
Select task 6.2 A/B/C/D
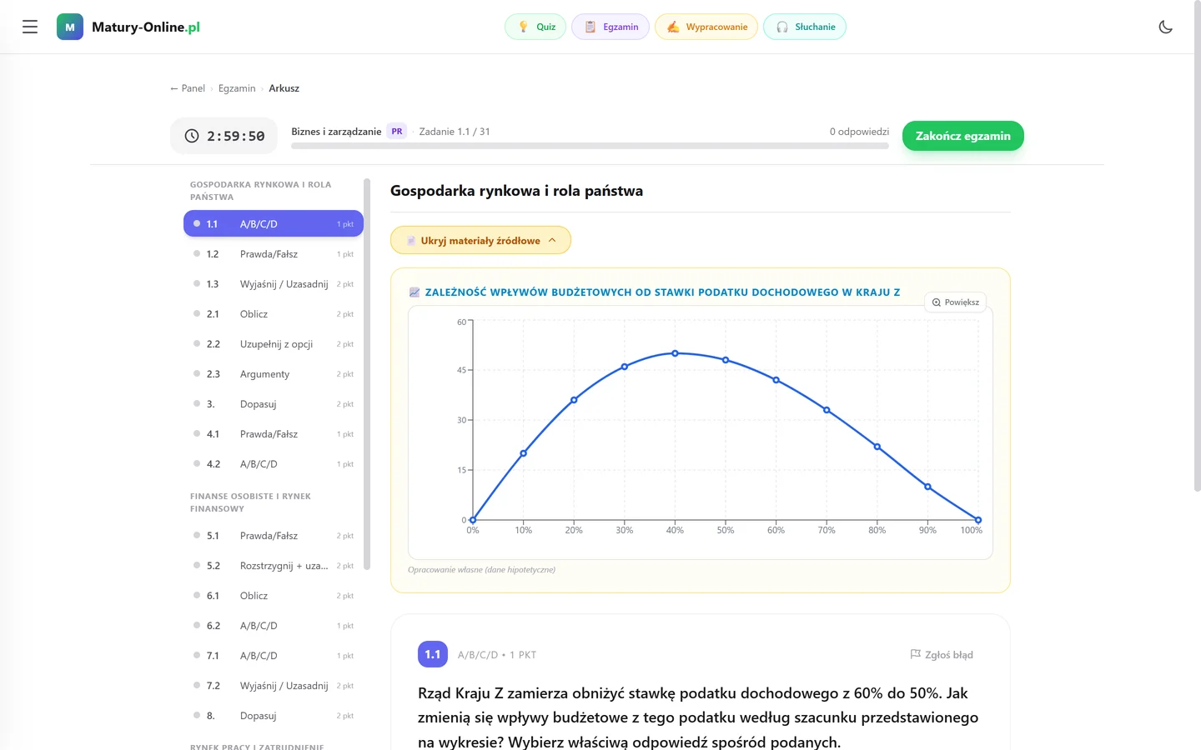tap(274, 625)
